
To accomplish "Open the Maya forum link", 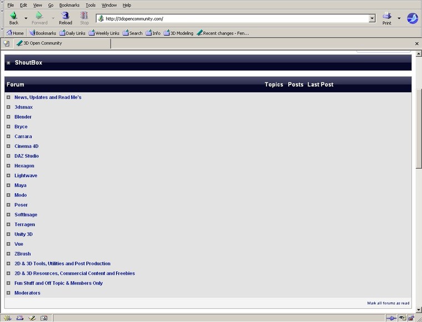I will click(x=21, y=185).
